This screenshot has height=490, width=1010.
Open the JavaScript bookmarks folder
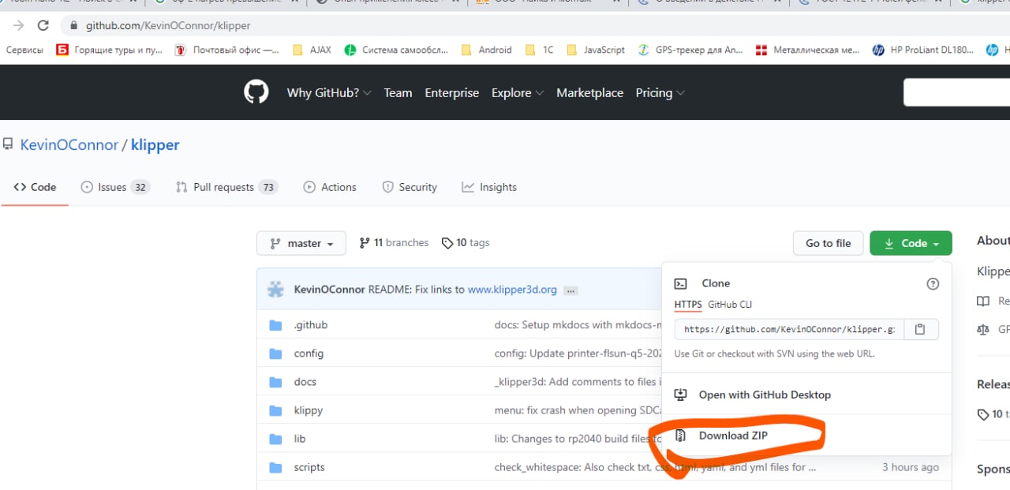pyautogui.click(x=596, y=50)
